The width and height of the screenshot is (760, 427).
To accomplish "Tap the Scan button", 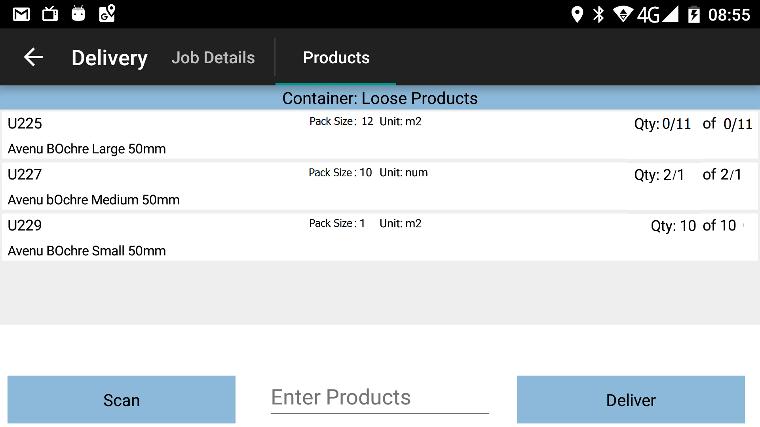I will pos(122,400).
